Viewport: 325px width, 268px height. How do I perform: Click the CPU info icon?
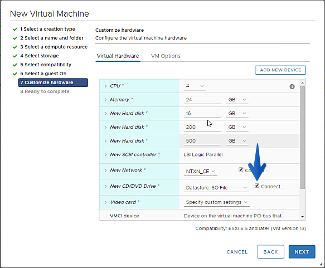(292, 86)
